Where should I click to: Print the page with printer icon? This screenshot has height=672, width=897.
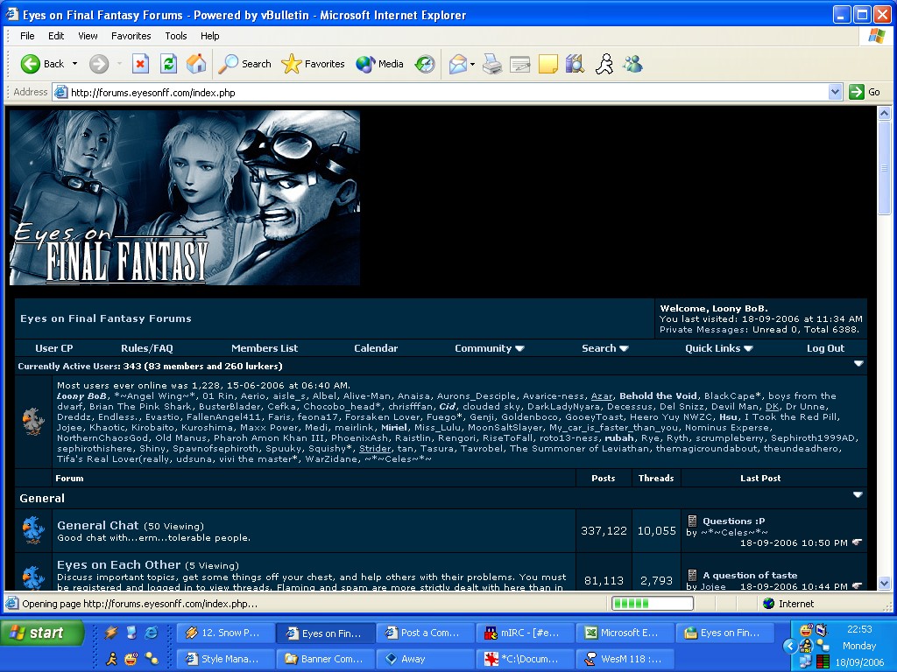coord(492,64)
